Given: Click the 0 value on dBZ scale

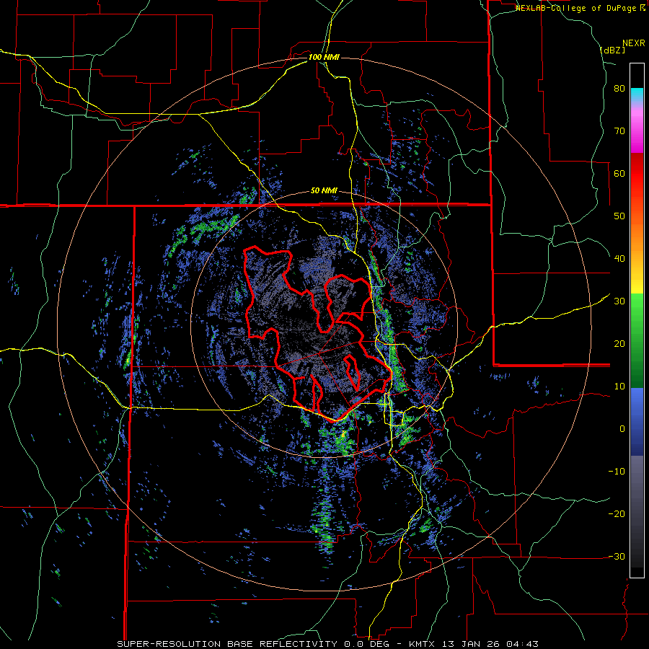Looking at the screenshot, I should [622, 429].
